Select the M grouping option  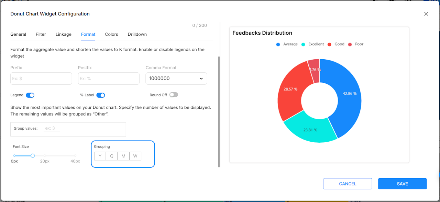123,156
